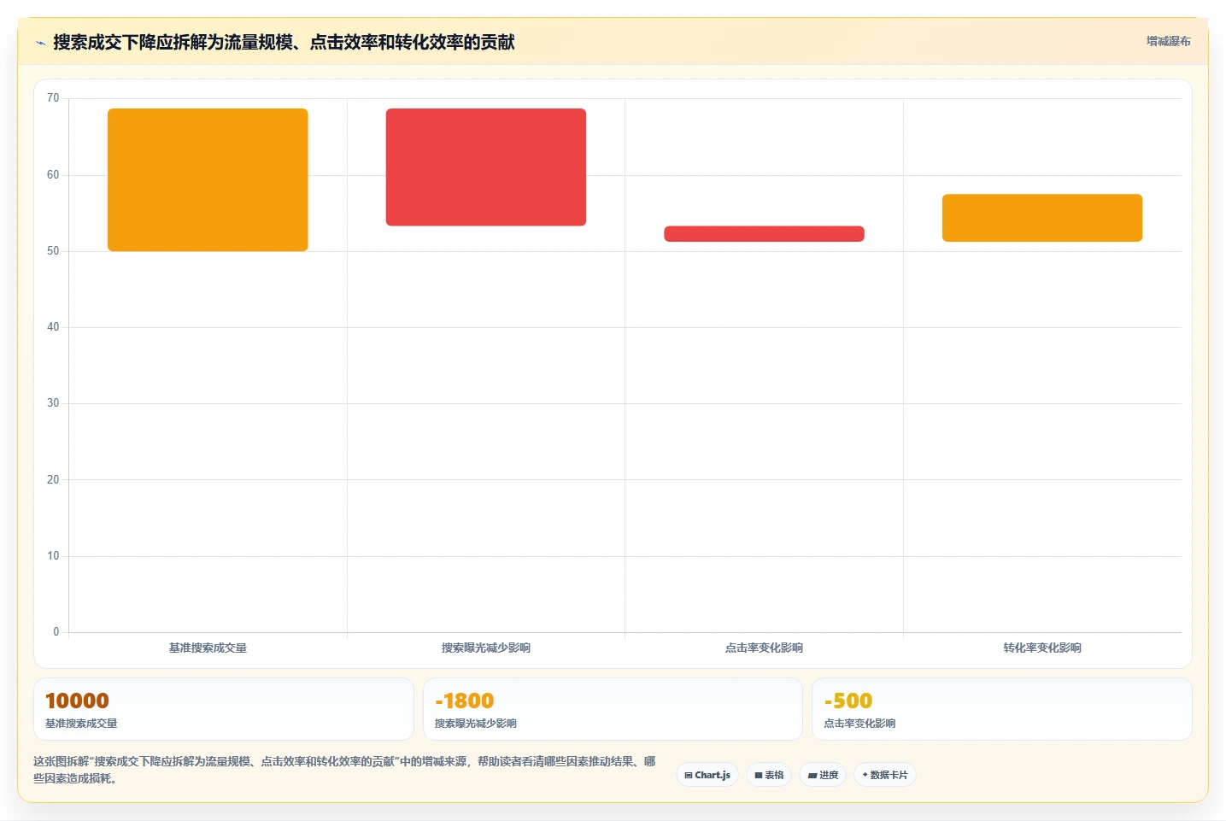Click the x-axis label 转化率变化影响
Screen dimensions: 1226x821
coord(1042,648)
